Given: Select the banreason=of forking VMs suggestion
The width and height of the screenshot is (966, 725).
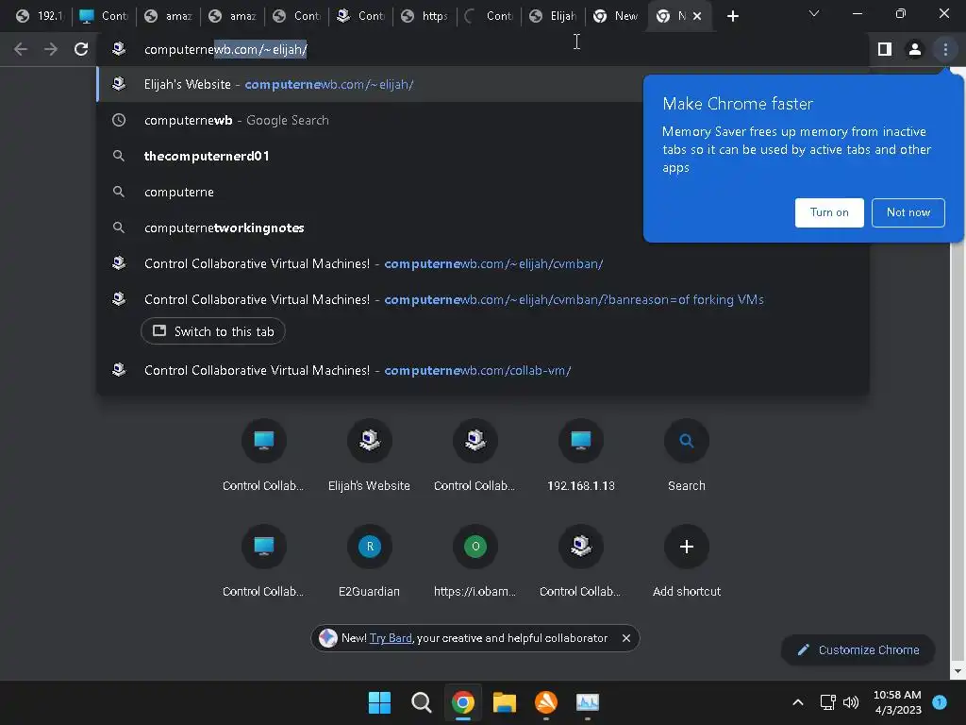Looking at the screenshot, I should click(483, 299).
